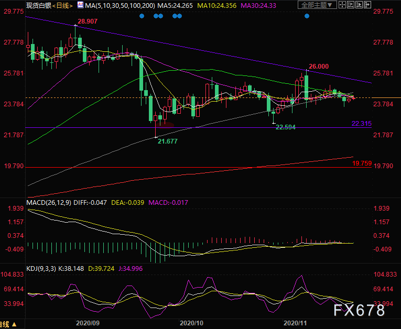
Task: Click the MACD(26,12,9) indicator label
Action: (49, 203)
